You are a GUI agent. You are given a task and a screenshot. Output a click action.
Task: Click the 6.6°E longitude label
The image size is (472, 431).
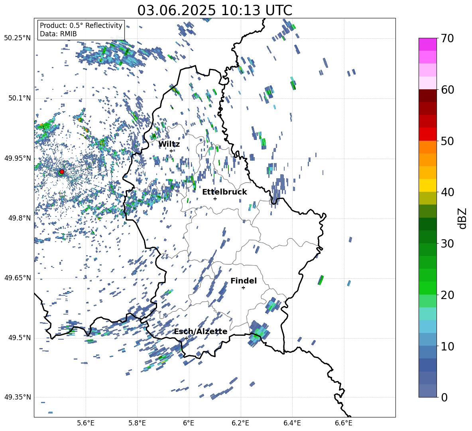(344, 423)
